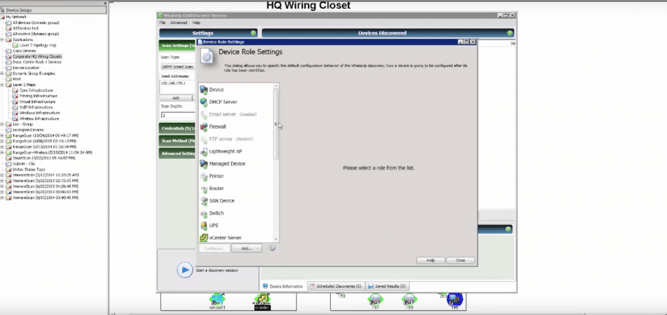Expand the Credentials settings section
The width and height of the screenshot is (667, 315).
point(178,128)
